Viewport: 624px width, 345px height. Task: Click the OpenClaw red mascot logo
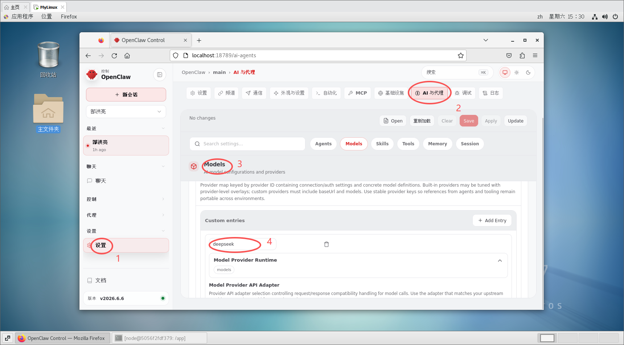(92, 75)
